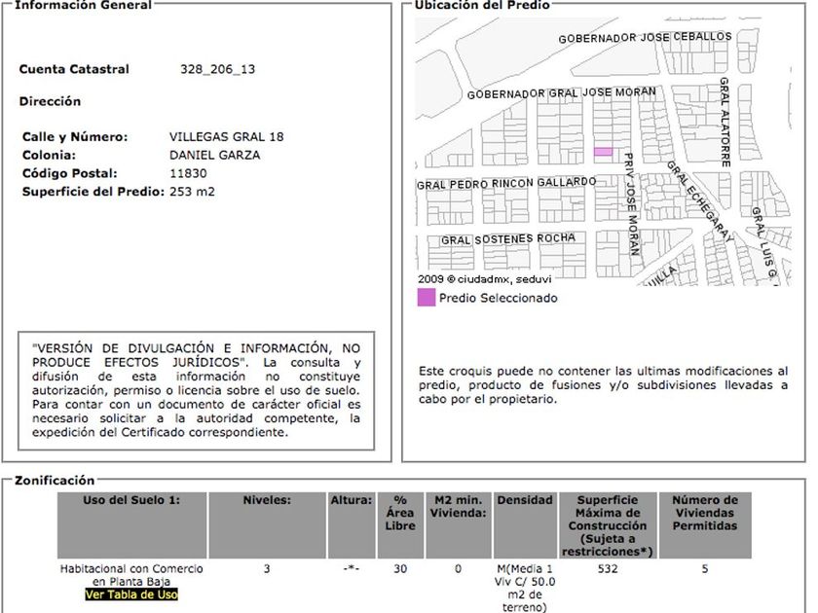This screenshot has width=818, height=613.
Task: Click GOBERNADOR JOSE CEBALLOS street label on map
Action: click(x=645, y=38)
